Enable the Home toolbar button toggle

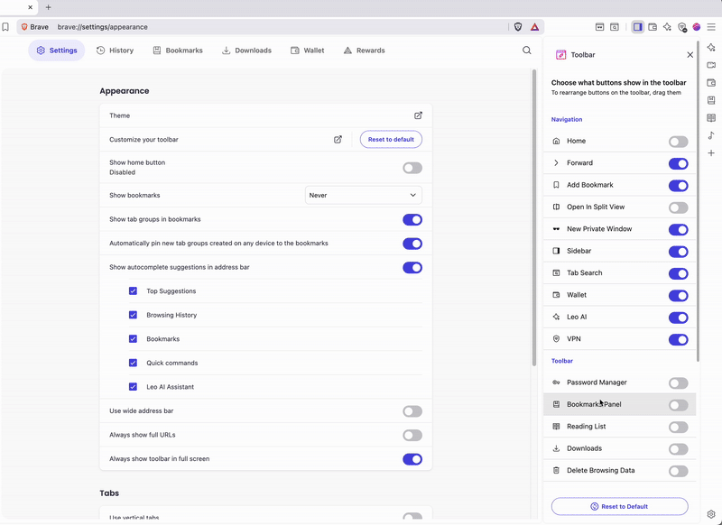coord(679,142)
